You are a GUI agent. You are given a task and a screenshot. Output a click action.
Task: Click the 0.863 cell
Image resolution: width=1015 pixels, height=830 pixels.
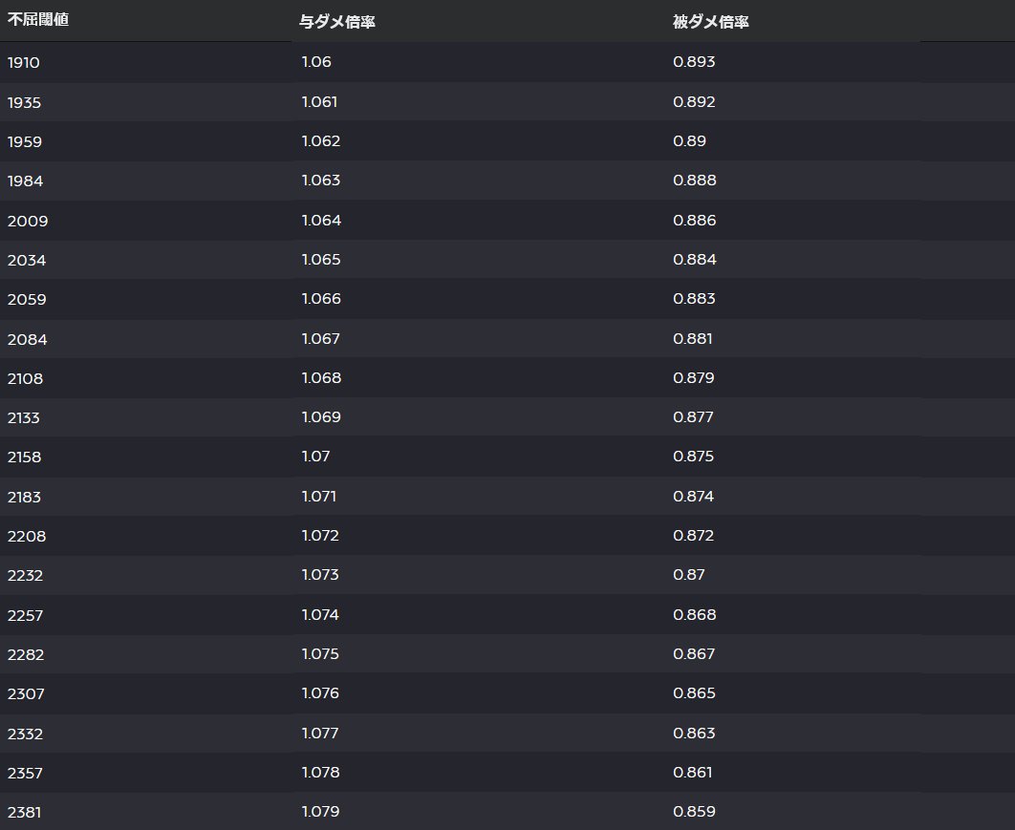(694, 733)
